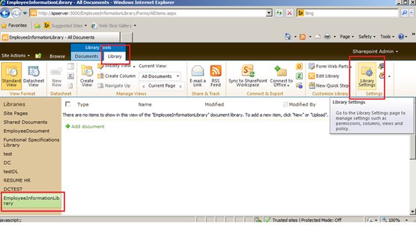Click Connect to Outlook icon
Viewport: 416px width, 235px height.
(299, 67)
